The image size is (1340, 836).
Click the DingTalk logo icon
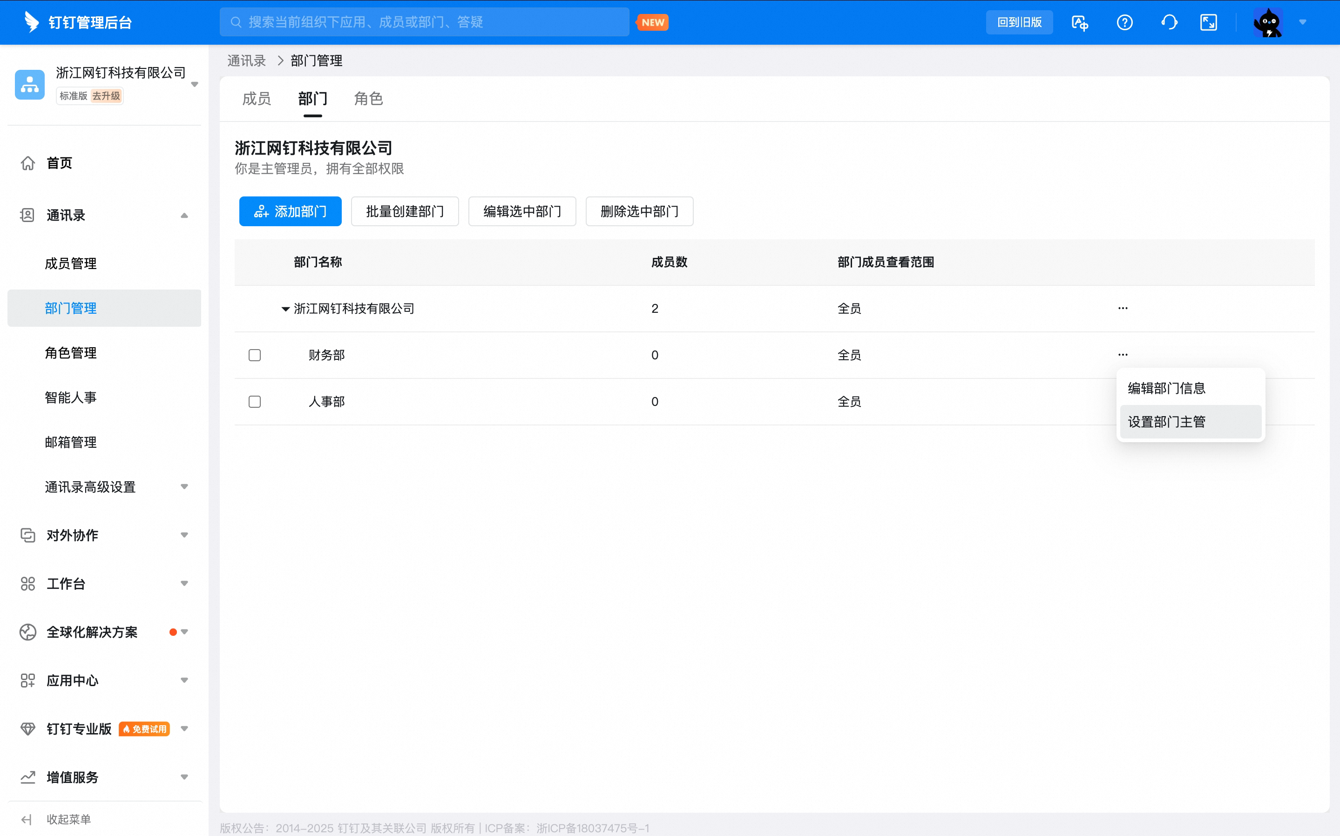[x=32, y=22]
